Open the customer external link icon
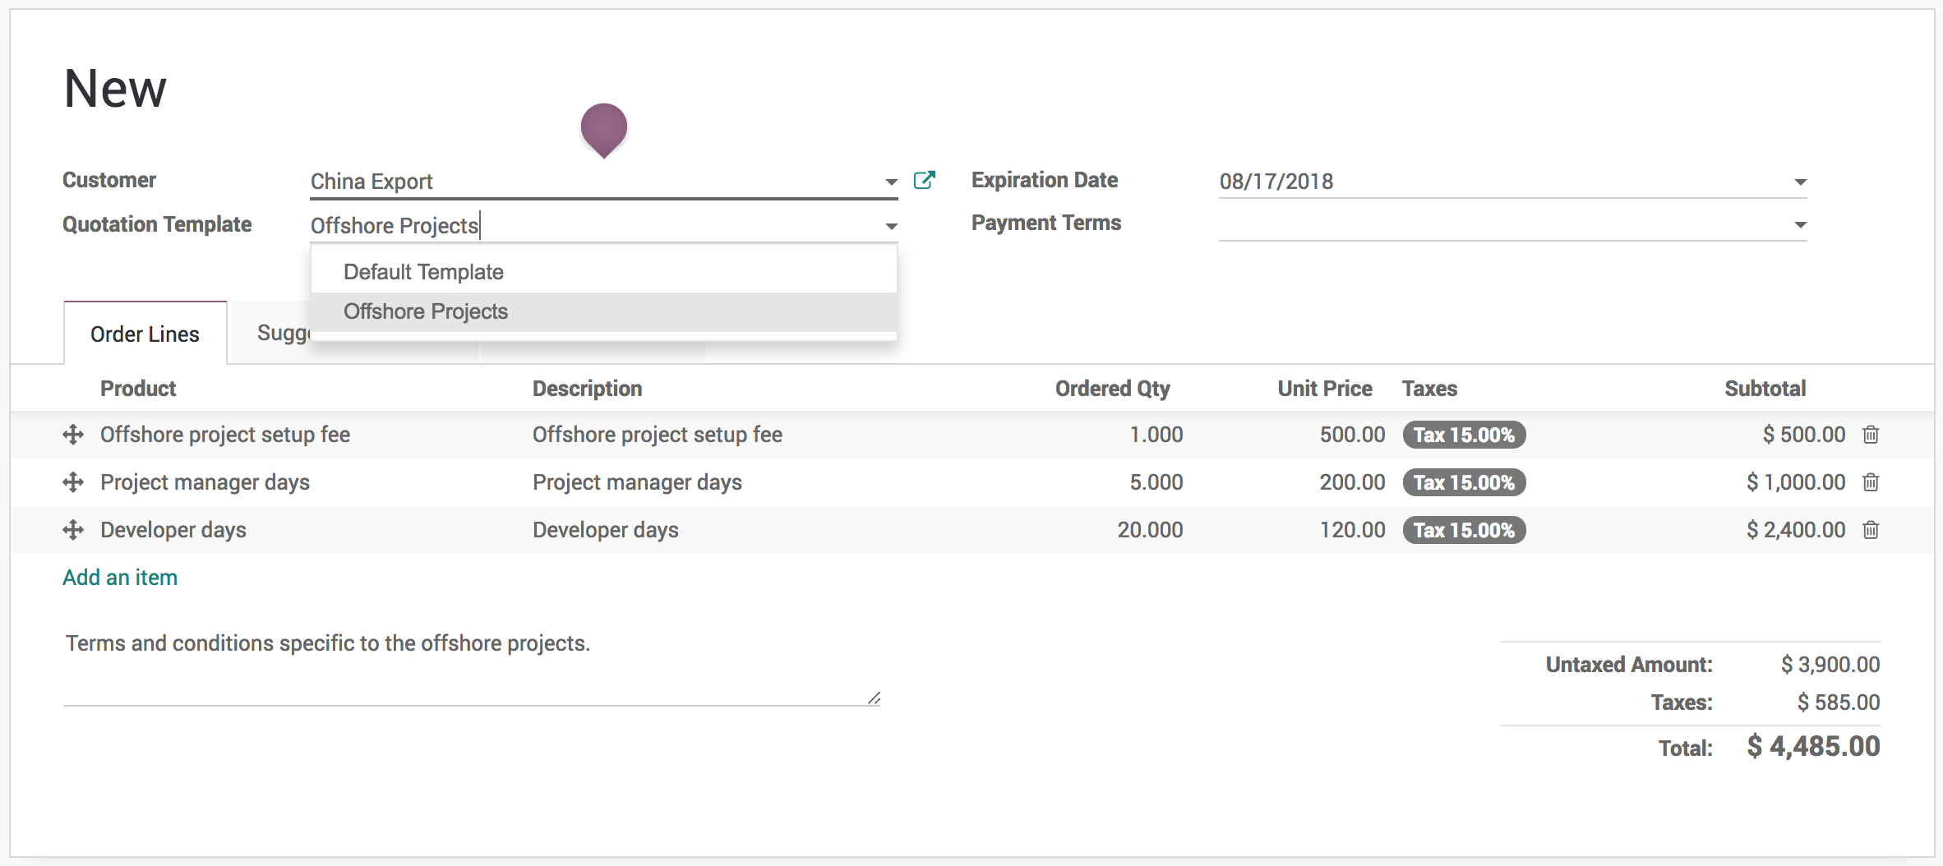 (924, 181)
